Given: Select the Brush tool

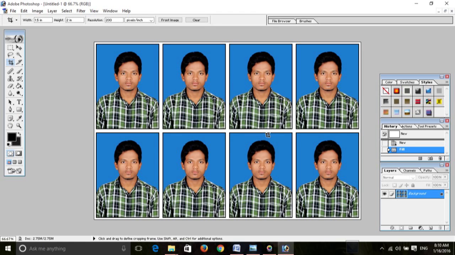Looking at the screenshot, I should [19, 71].
